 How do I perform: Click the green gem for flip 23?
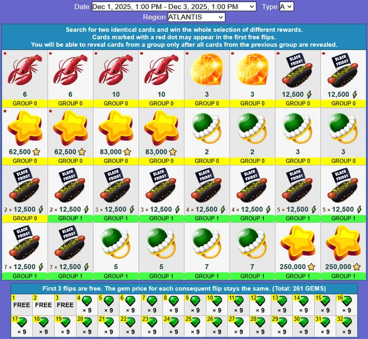[x=152, y=322]
